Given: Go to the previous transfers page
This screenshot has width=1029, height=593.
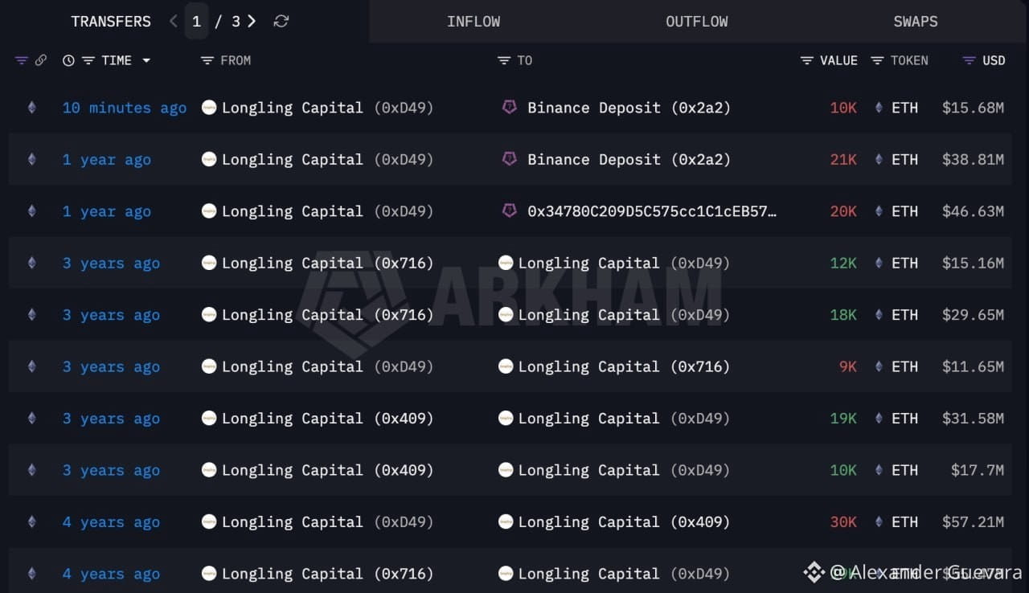Looking at the screenshot, I should (x=174, y=22).
